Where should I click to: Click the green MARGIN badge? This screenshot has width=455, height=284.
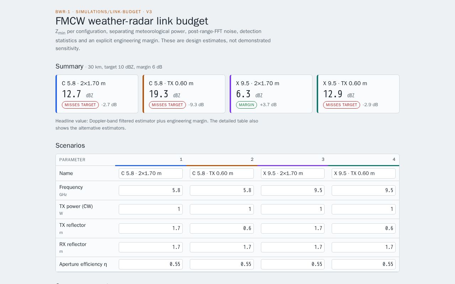(246, 105)
